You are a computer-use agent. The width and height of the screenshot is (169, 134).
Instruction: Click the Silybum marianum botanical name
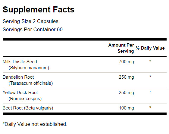[x=29, y=68]
